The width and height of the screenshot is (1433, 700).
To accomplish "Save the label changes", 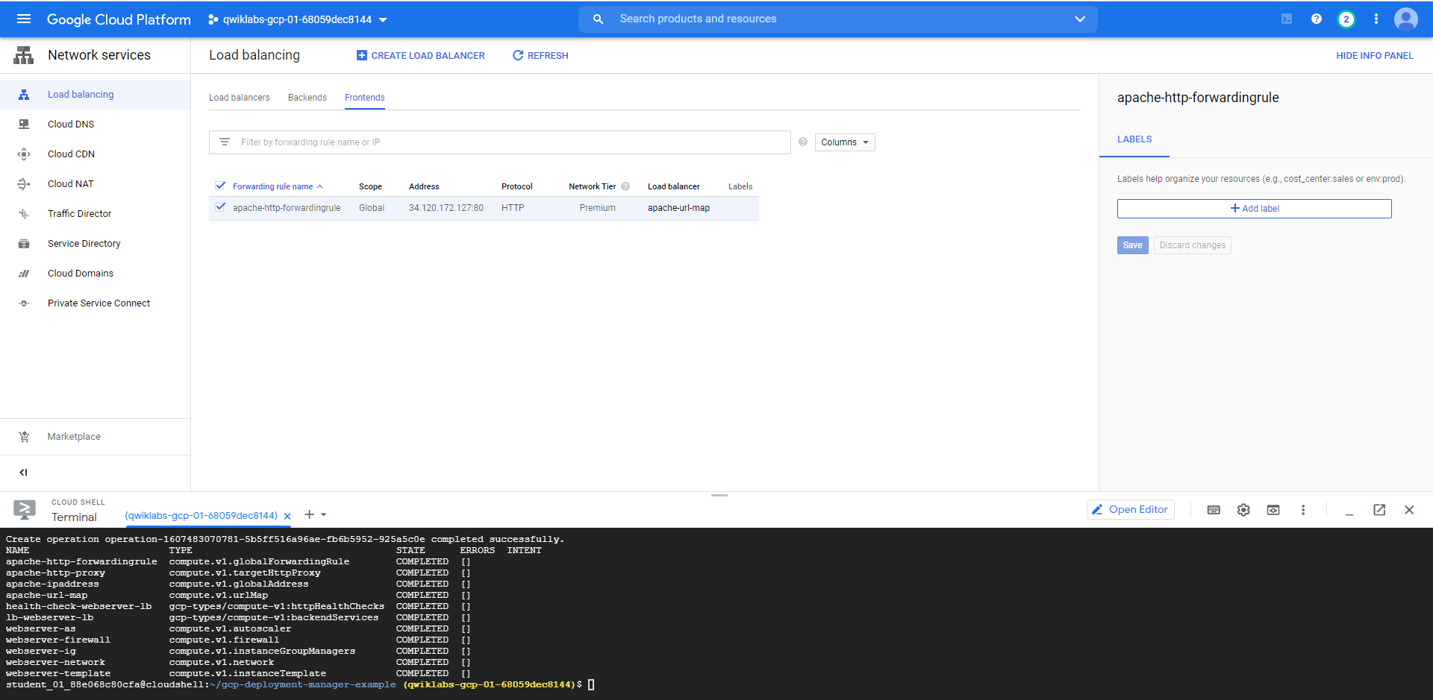I will point(1132,245).
